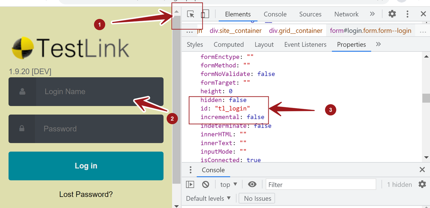This screenshot has width=430, height=208.
Task: Click the Login Name input field
Action: pyautogui.click(x=86, y=91)
